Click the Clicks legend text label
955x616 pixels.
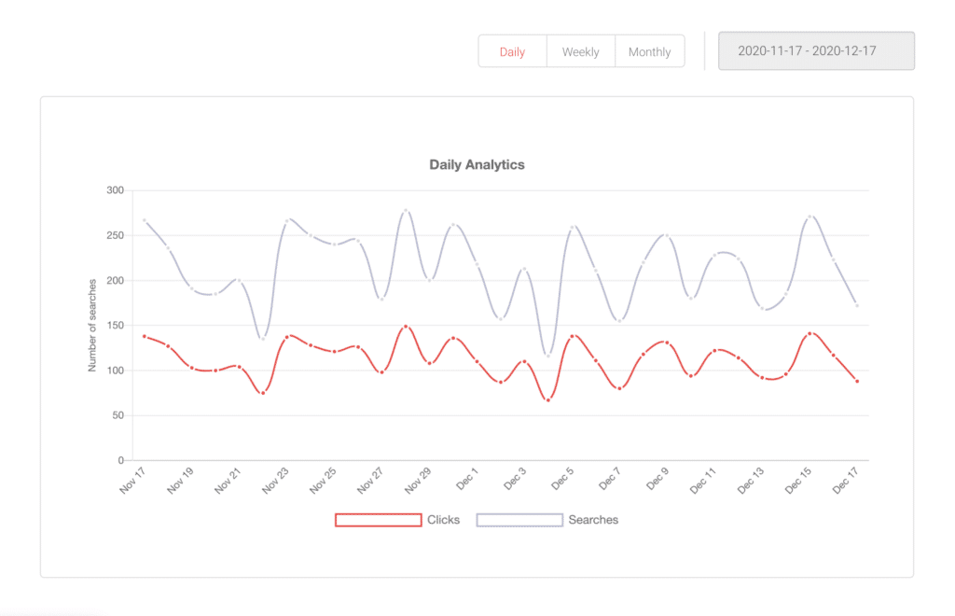443,519
